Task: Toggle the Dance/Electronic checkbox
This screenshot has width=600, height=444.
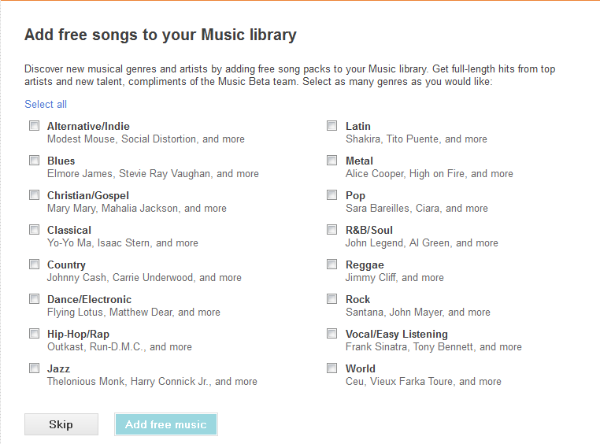Action: coord(34,299)
